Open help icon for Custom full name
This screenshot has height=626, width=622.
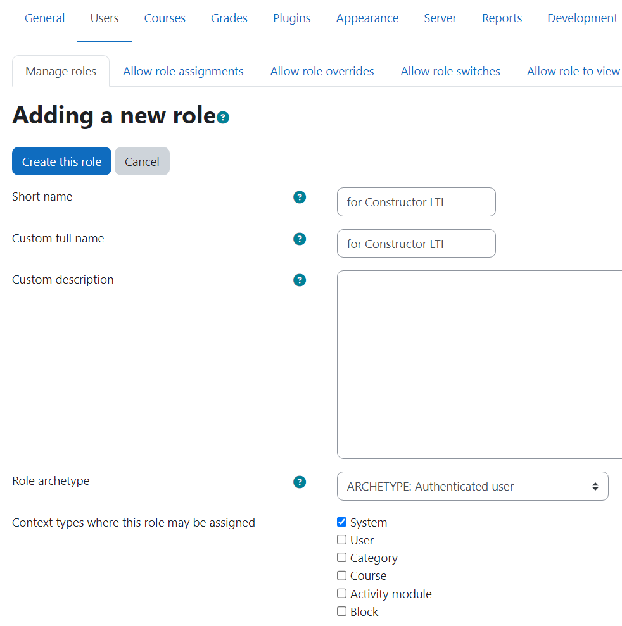coord(300,239)
